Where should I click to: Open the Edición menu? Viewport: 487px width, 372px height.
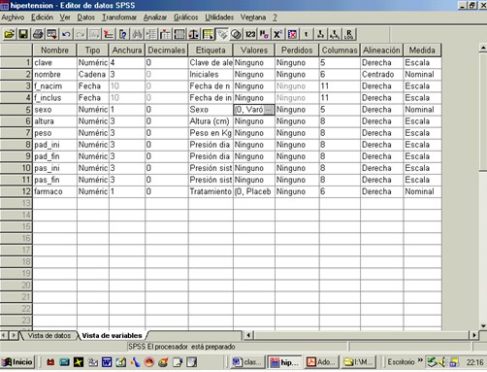click(x=42, y=17)
